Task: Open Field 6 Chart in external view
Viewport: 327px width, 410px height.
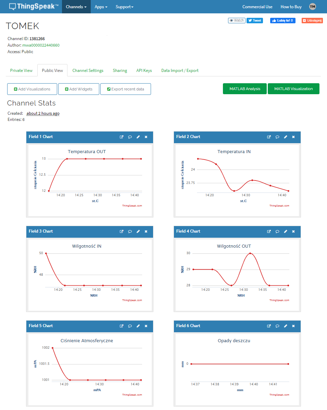Action: (x=269, y=326)
